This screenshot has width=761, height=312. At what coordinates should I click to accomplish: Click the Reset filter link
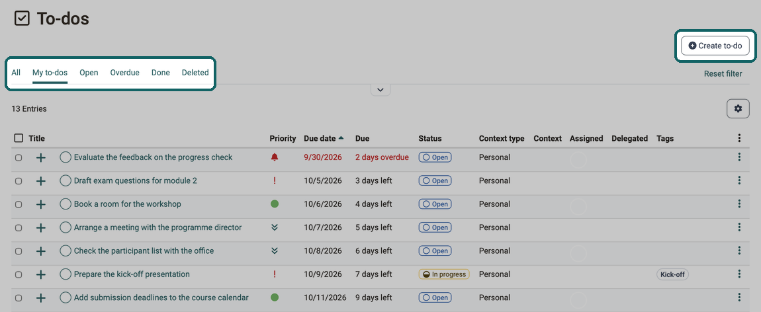723,73
